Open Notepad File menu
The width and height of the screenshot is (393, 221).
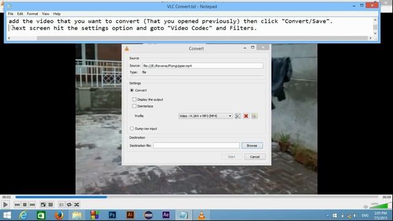coord(10,14)
